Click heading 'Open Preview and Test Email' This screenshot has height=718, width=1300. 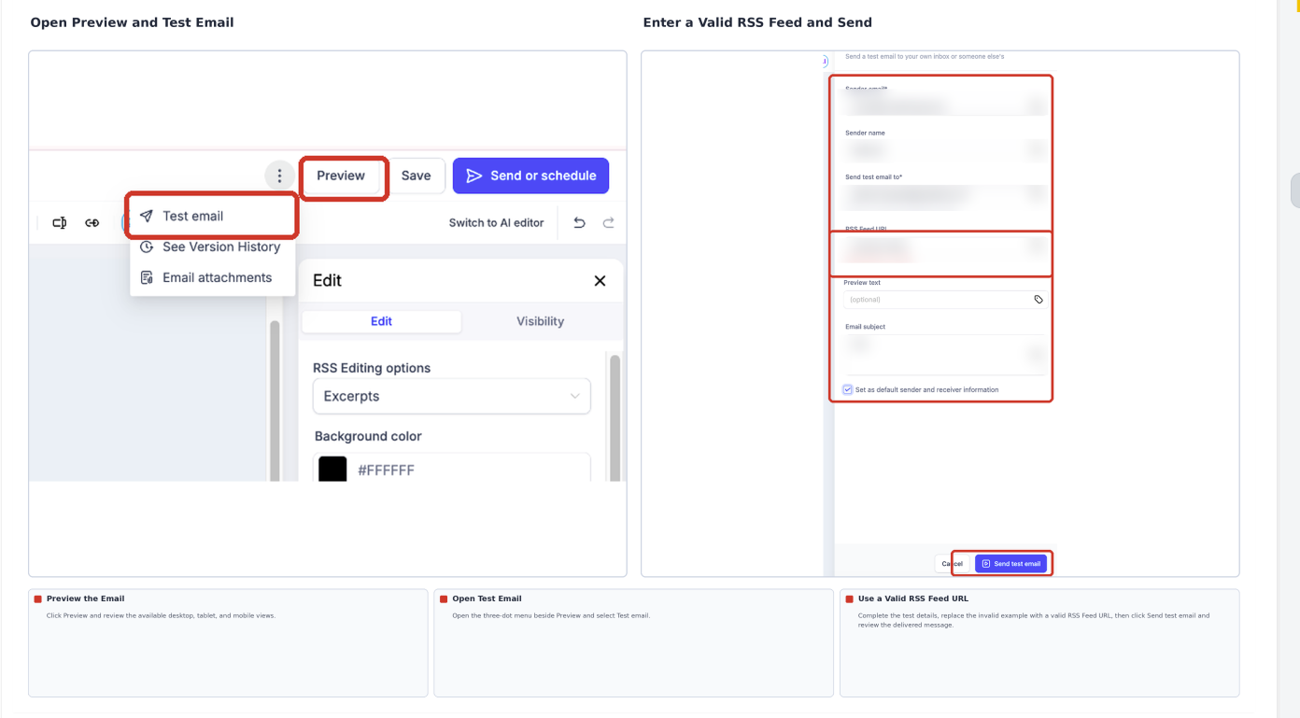coord(132,22)
